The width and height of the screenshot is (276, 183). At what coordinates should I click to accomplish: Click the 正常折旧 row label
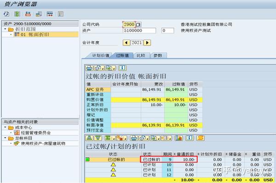(98, 105)
